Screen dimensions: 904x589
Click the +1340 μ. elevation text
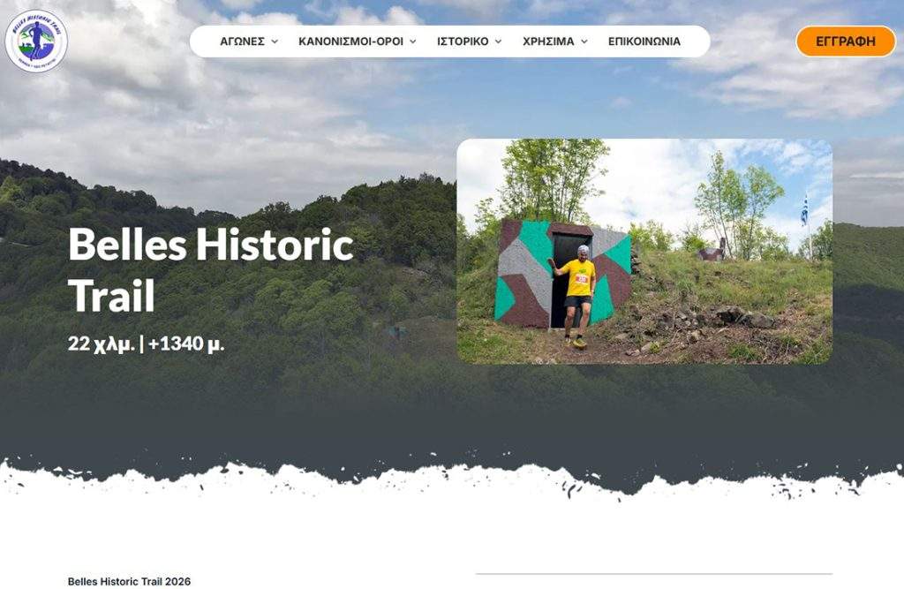[186, 344]
